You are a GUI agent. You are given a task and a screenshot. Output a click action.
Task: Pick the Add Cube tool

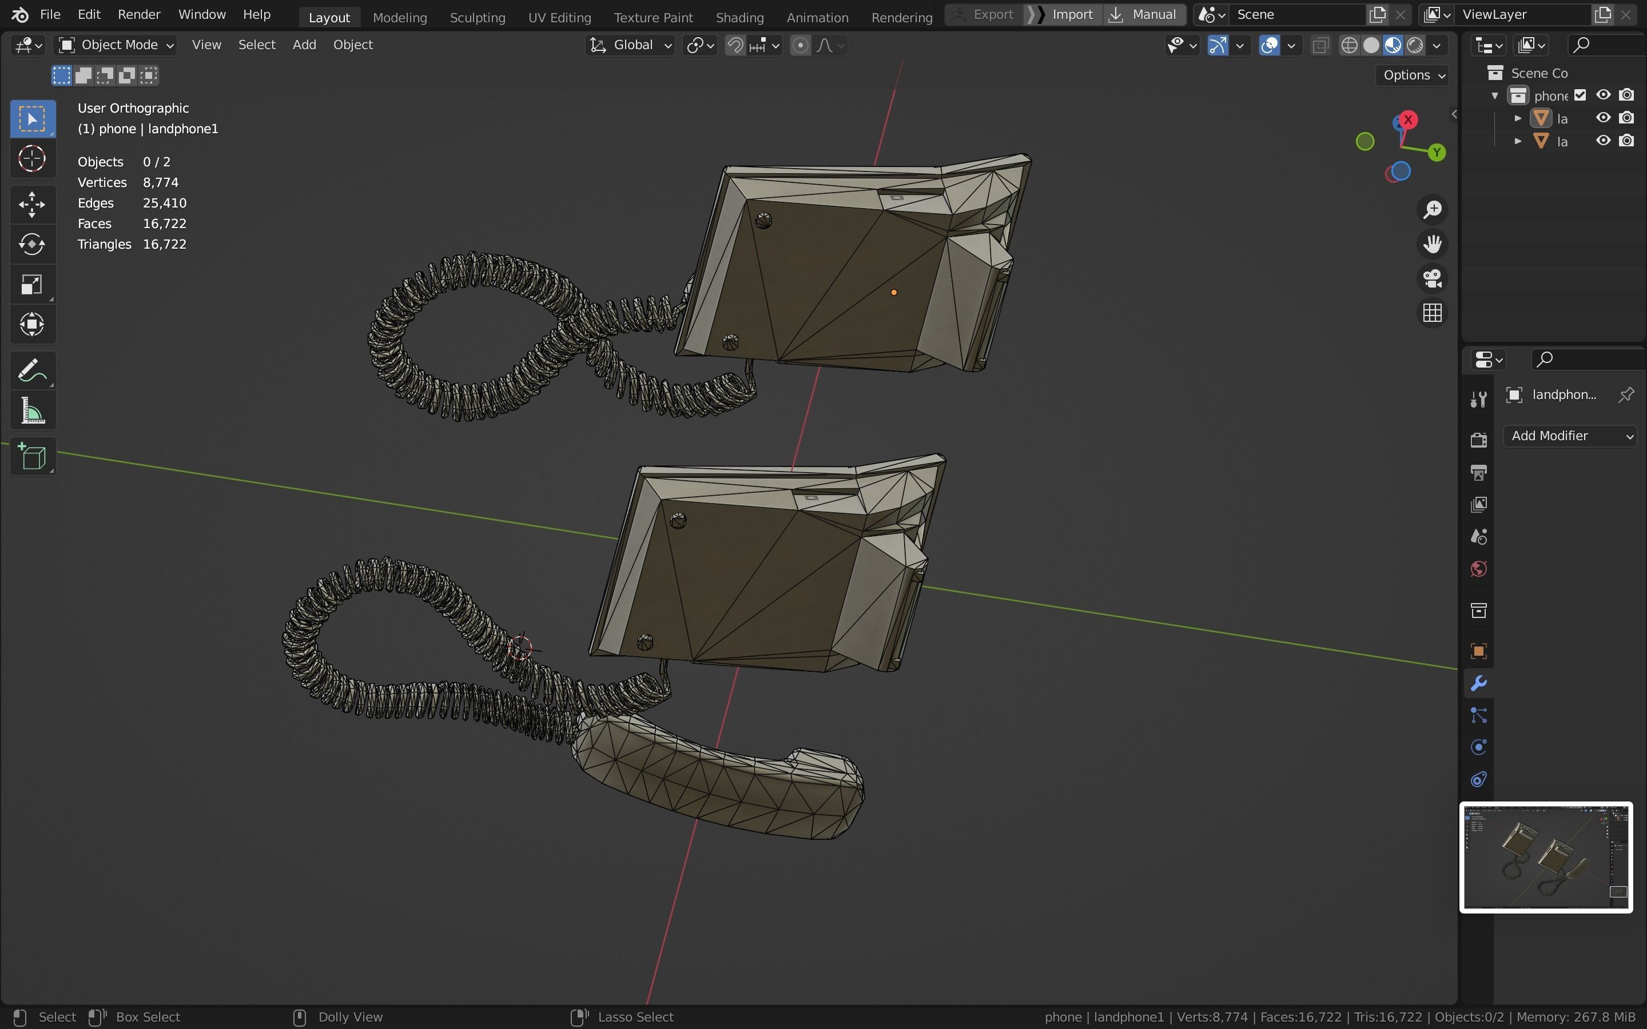coord(32,457)
